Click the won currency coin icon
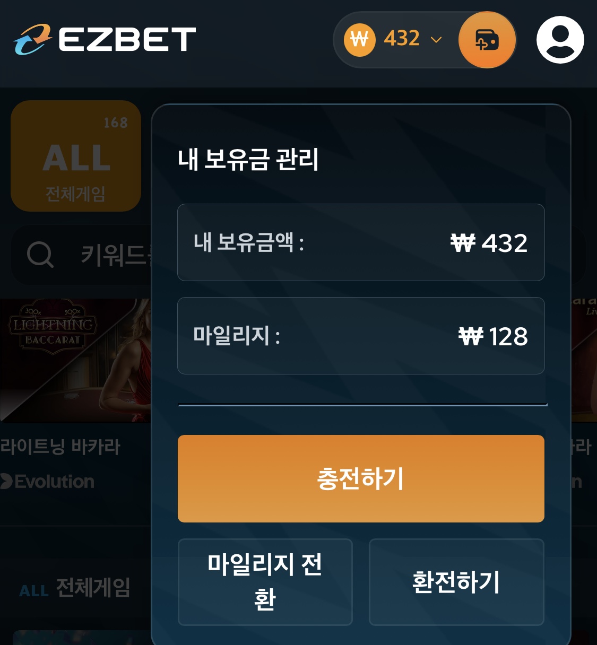597x645 pixels. [360, 40]
